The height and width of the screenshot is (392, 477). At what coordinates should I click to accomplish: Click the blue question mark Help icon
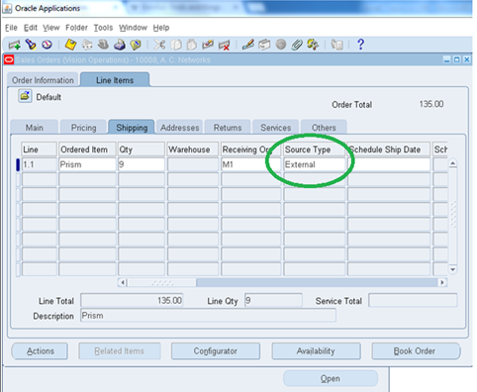pyautogui.click(x=360, y=45)
